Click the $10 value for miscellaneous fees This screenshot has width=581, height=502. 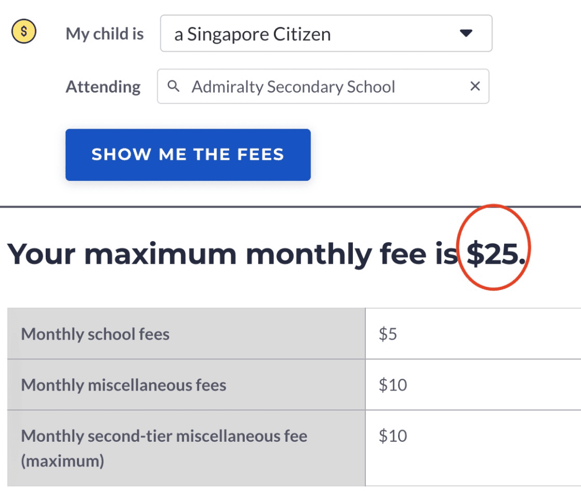393,385
